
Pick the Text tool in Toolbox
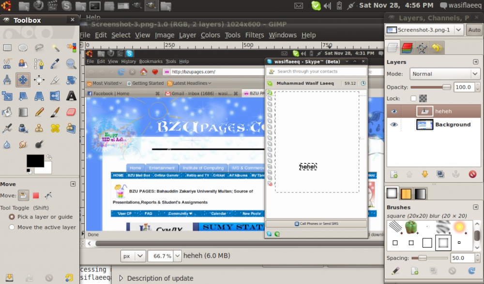tap(71, 96)
